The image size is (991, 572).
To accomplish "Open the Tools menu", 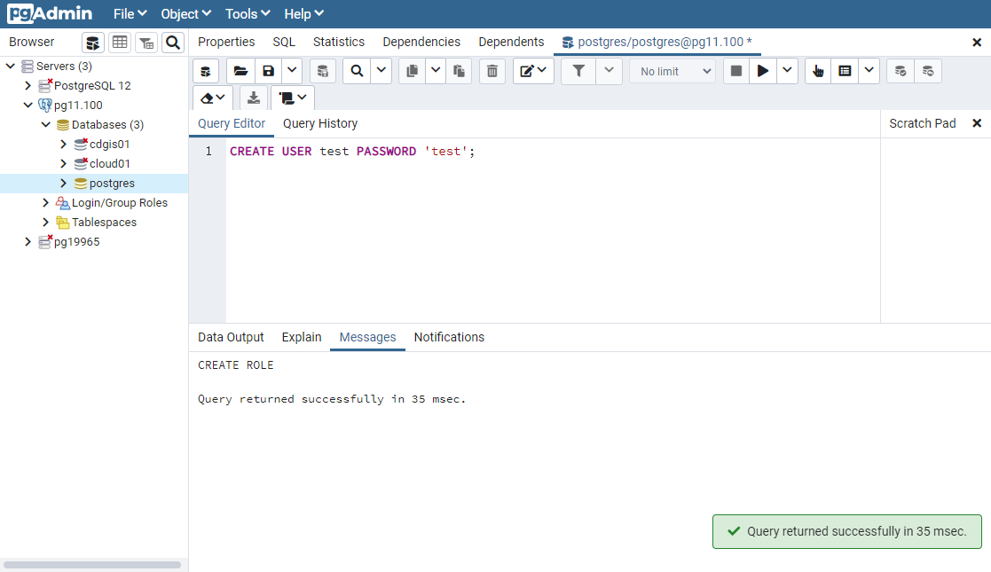I will [248, 14].
